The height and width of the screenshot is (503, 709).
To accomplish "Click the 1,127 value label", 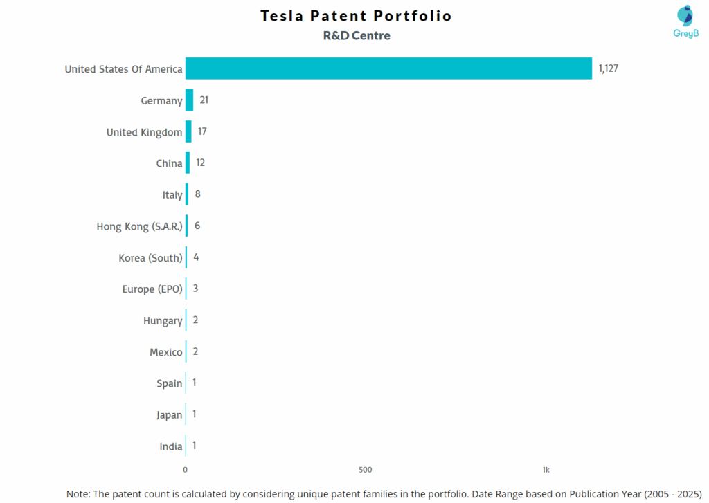I will pyautogui.click(x=608, y=68).
